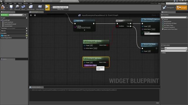Click Return Value pin on selected Is Listening node
The height and width of the screenshot is (105, 188).
pos(107,62)
